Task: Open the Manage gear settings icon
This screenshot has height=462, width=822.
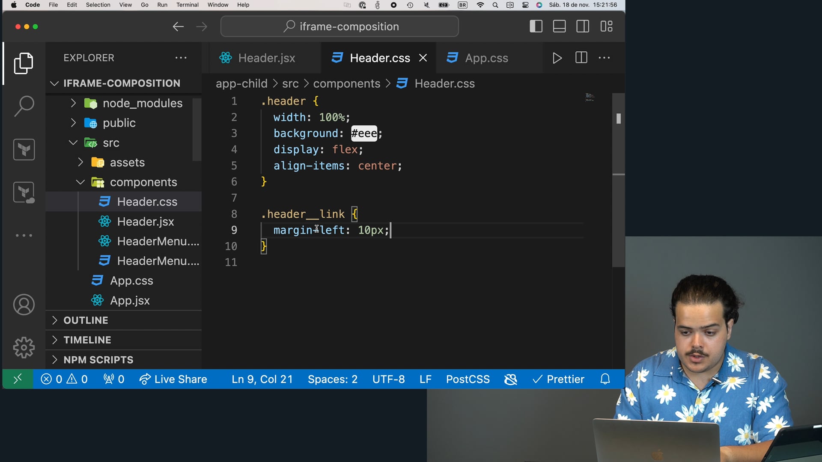Action: (x=24, y=347)
